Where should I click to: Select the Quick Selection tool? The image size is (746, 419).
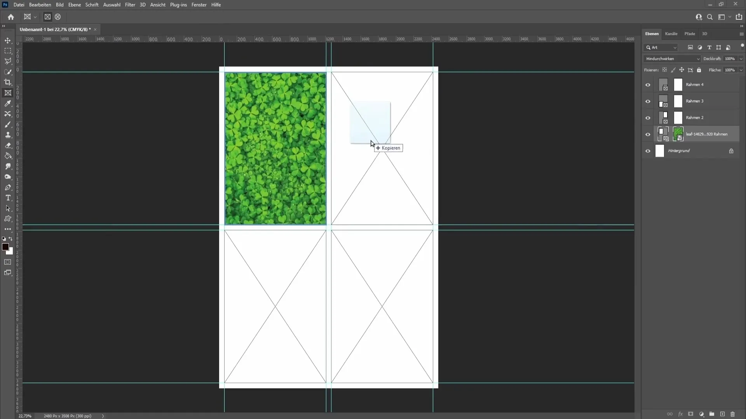tap(8, 72)
